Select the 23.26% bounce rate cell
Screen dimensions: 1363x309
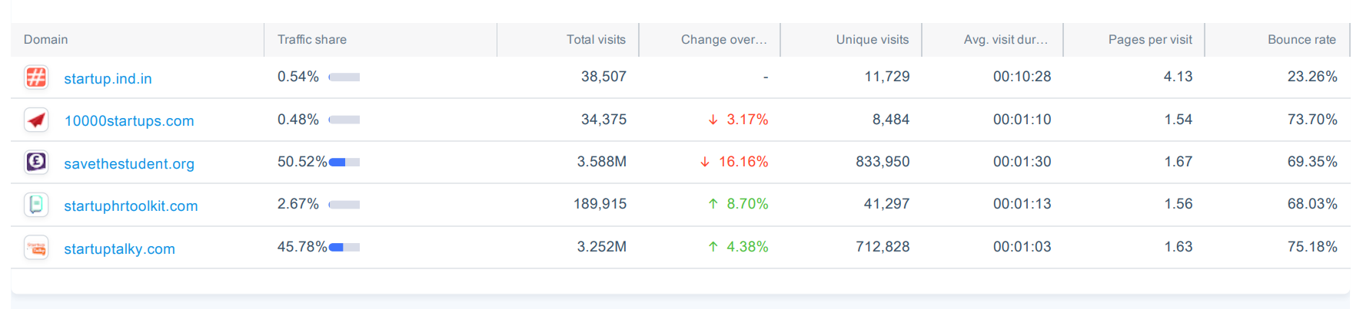coord(1312,77)
